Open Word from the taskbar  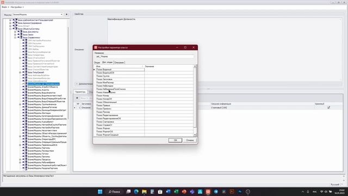point(168,192)
